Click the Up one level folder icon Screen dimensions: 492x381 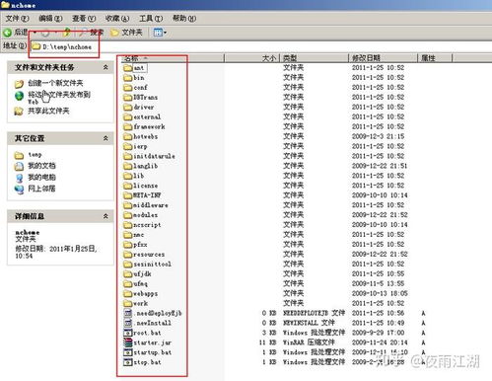[67, 33]
